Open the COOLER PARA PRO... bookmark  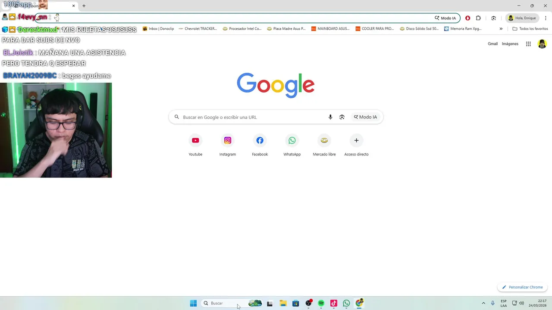pos(375,29)
